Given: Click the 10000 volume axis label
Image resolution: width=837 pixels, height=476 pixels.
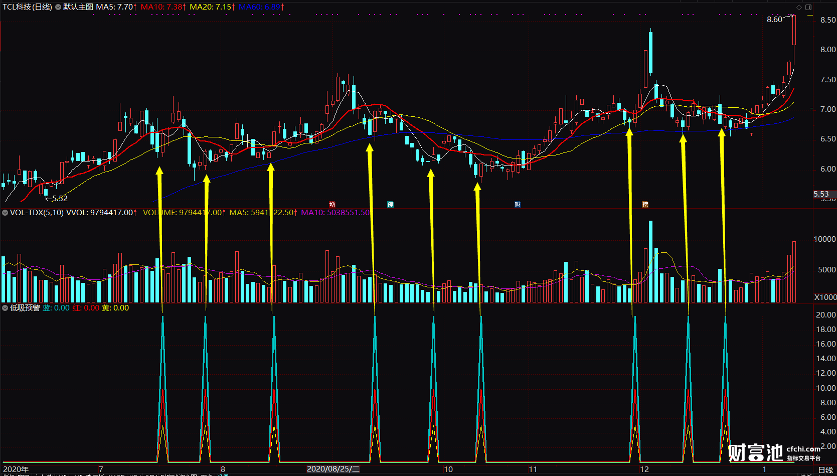Looking at the screenshot, I should coord(824,239).
